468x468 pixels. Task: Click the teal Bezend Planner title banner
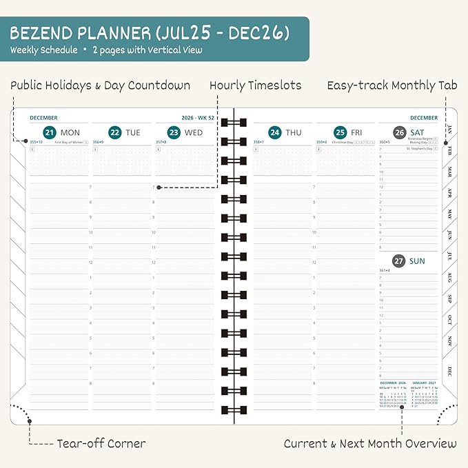154,39
